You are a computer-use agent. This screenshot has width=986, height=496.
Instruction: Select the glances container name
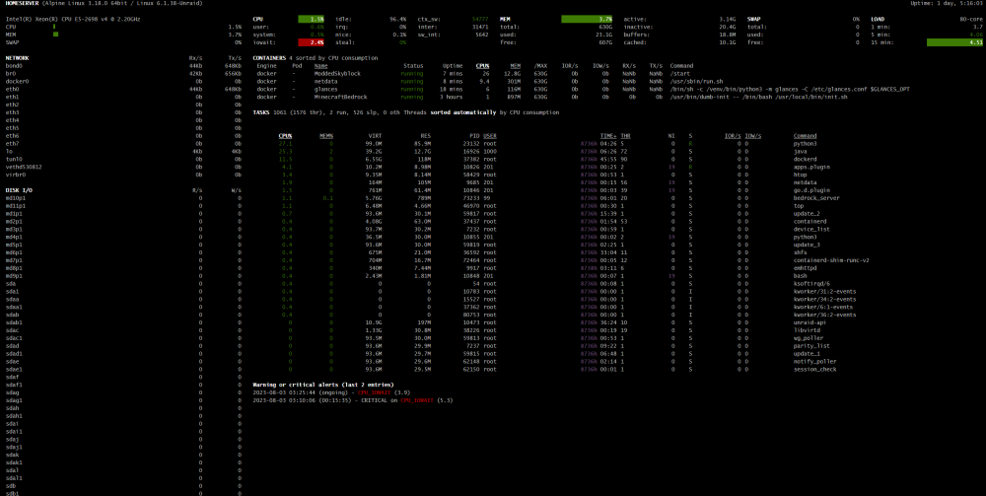click(x=326, y=90)
